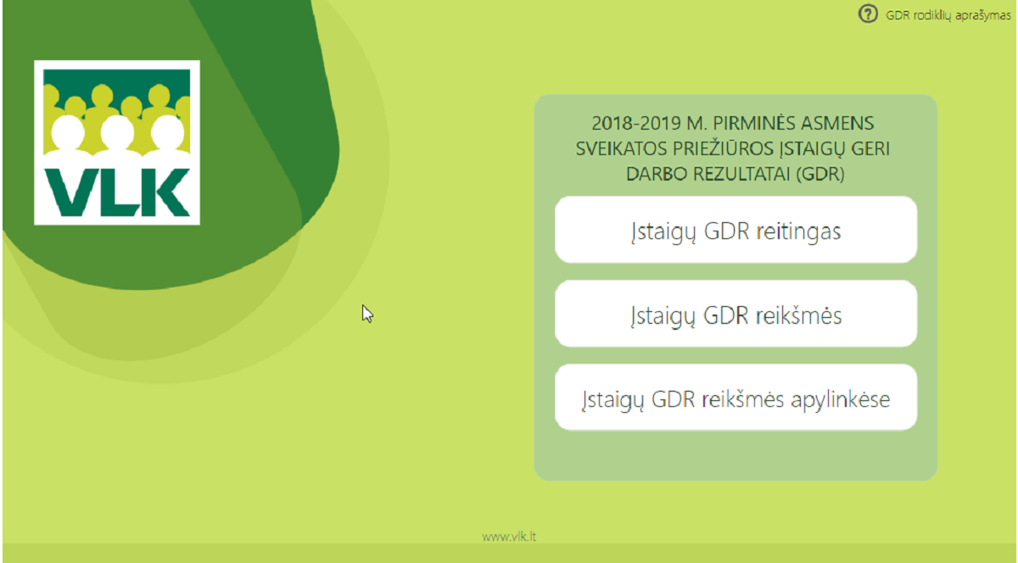The height and width of the screenshot is (563, 1018).
Task: Open Įstaigų GDR reitingas
Action: click(736, 231)
